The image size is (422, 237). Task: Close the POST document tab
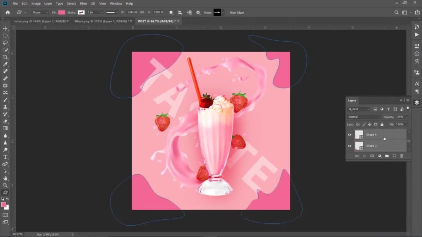(178, 21)
